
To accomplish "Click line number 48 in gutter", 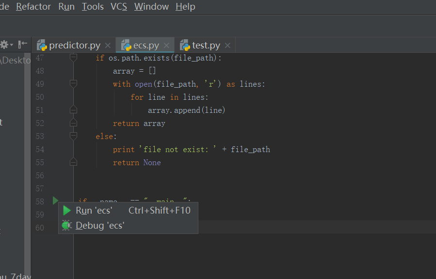I will (x=40, y=71).
